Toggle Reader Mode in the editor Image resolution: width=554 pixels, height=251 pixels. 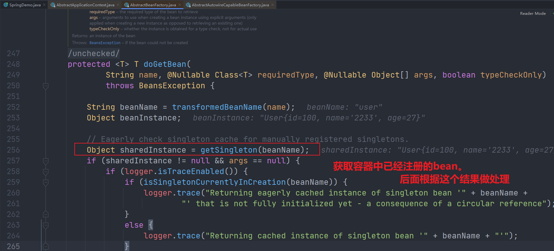point(533,14)
